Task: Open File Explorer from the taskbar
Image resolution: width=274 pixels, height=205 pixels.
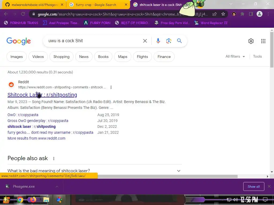Action: [x=46, y=200]
